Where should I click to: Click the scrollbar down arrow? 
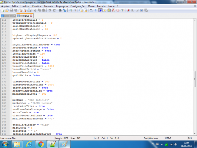(195, 133)
